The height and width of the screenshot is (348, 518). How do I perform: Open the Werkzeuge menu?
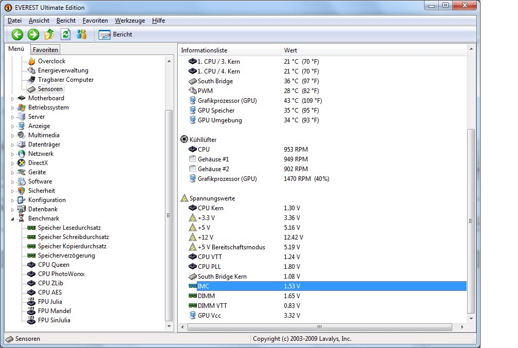(130, 21)
